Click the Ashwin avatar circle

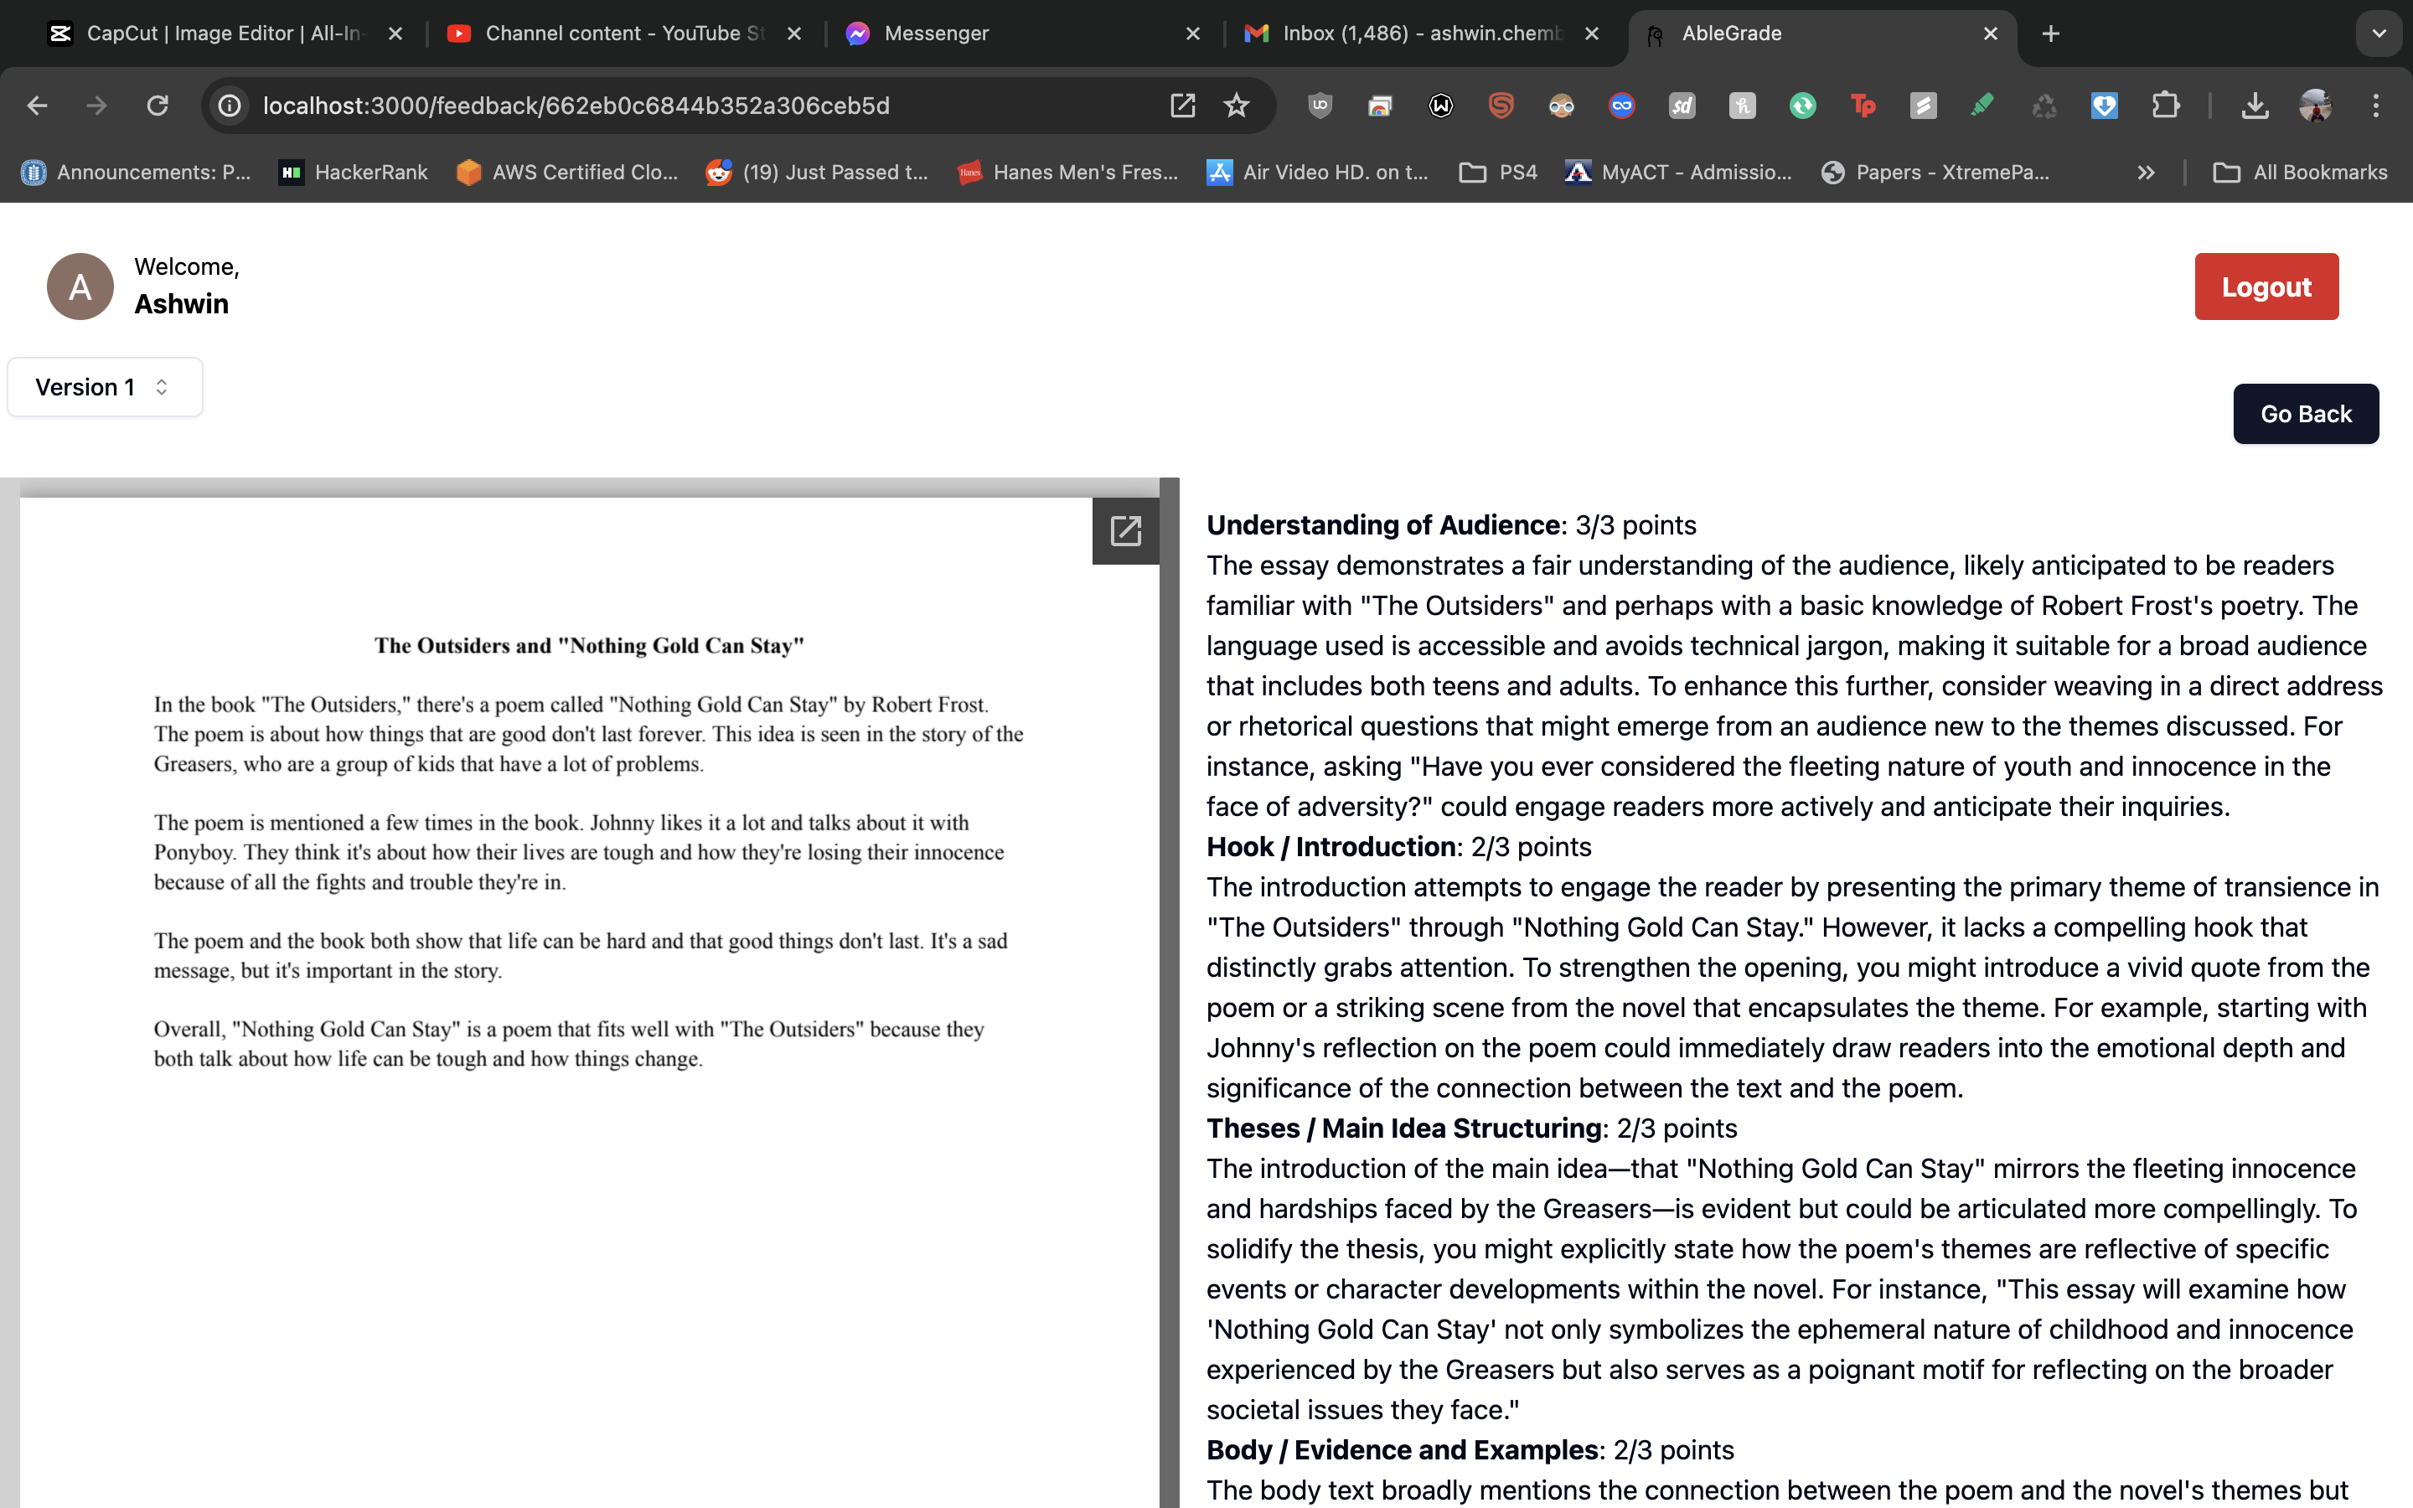(80, 287)
